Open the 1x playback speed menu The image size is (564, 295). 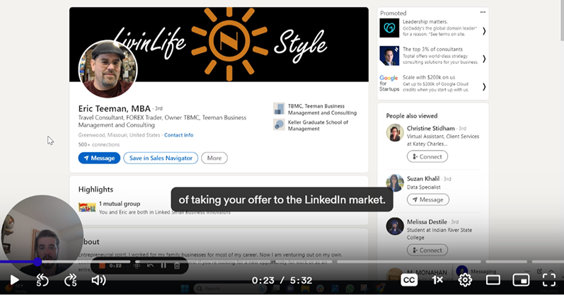click(x=437, y=279)
